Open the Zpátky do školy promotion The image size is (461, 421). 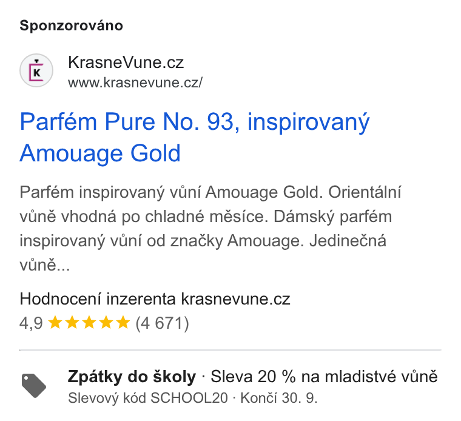click(x=132, y=377)
